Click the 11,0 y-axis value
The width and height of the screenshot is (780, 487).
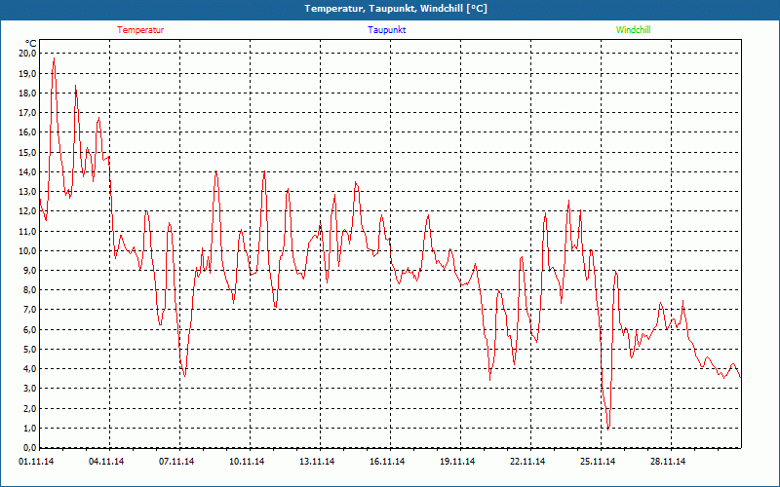pyautogui.click(x=27, y=231)
